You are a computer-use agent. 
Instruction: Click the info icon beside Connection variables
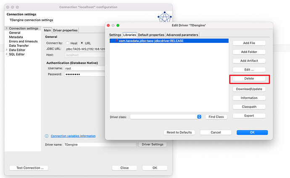(x=47, y=136)
